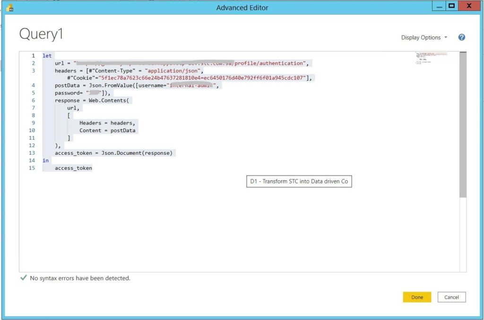Minimize the Advanced Editor window
The height and width of the screenshot is (320, 484).
(439, 6)
